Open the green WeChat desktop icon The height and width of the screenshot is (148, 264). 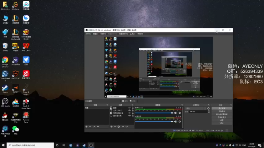pyautogui.click(x=16, y=130)
